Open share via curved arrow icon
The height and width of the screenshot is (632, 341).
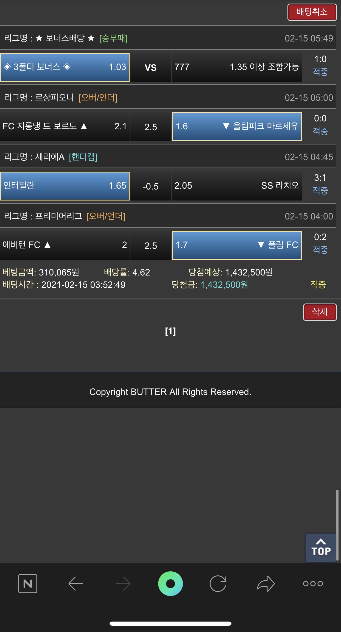pos(265,583)
